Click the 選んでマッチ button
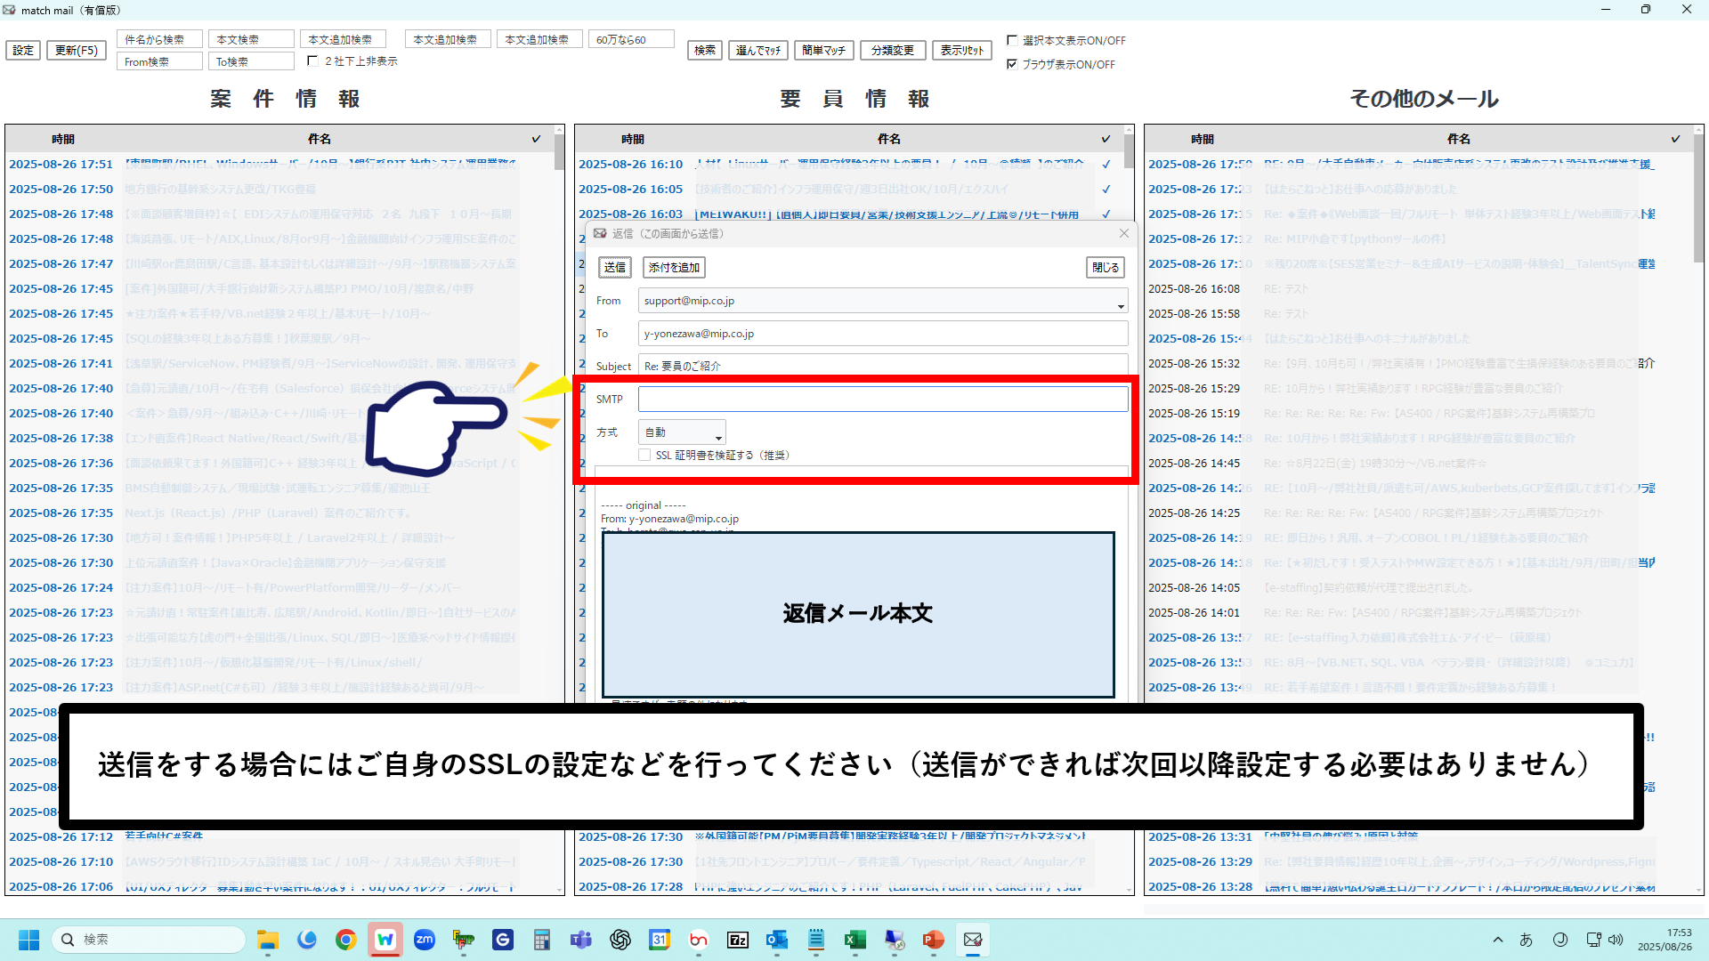 [758, 50]
